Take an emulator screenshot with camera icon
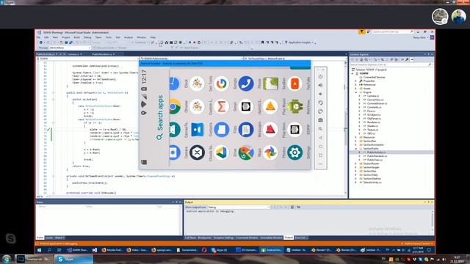The height and width of the screenshot is (264, 470). click(x=320, y=120)
